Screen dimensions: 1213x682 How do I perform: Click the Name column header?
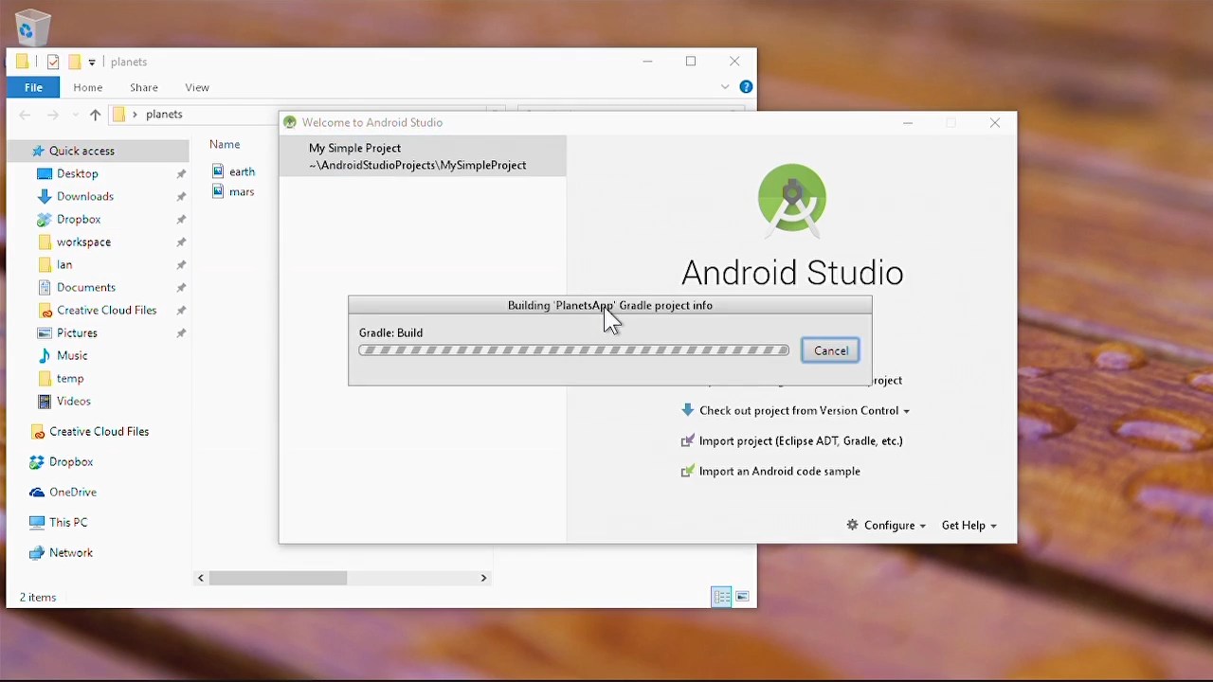click(x=225, y=144)
